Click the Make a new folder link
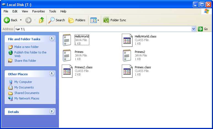The width and height of the screenshot is (213, 129). pos(26,47)
